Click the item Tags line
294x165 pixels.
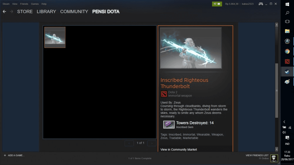click(192, 136)
